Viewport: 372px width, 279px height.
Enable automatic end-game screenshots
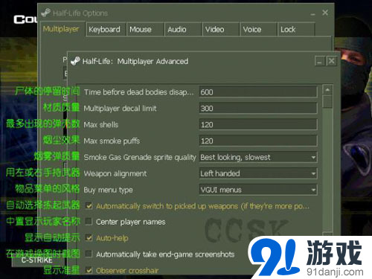(x=89, y=254)
